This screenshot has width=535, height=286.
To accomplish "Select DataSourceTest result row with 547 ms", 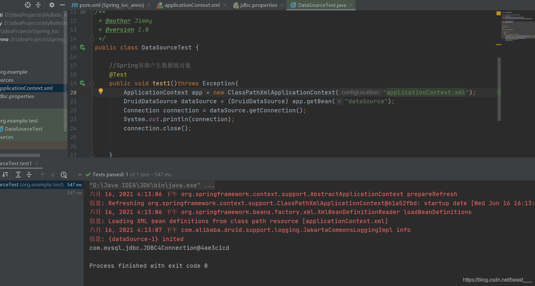I will click(x=41, y=185).
